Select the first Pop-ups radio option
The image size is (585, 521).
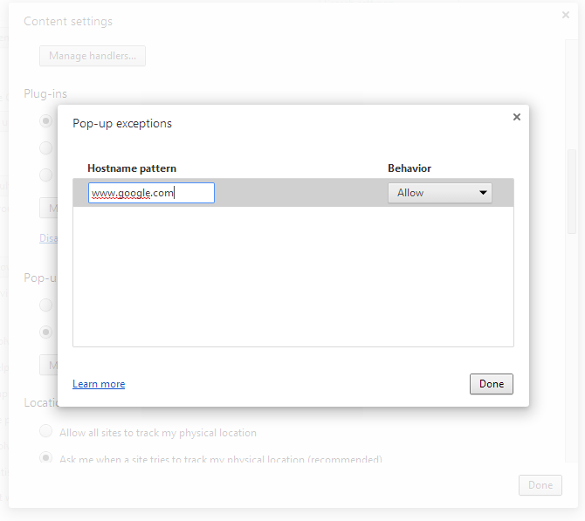coord(46,305)
